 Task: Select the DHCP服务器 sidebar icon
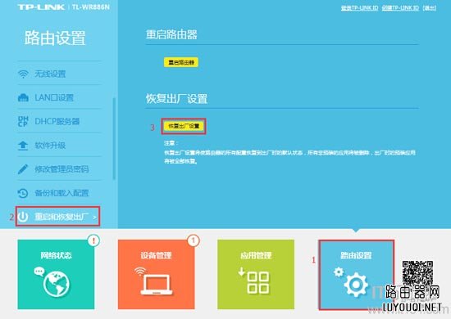[23, 121]
